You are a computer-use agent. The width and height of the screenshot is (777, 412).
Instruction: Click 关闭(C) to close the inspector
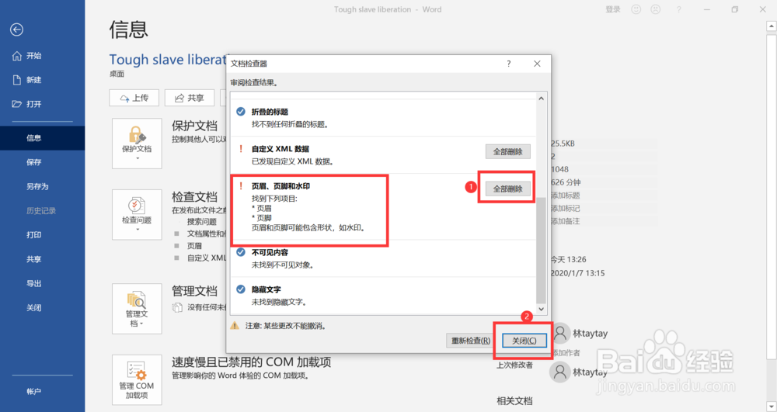pos(524,341)
